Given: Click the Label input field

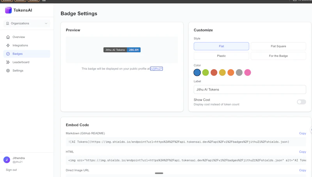Looking at the screenshot, I should pyautogui.click(x=250, y=89).
